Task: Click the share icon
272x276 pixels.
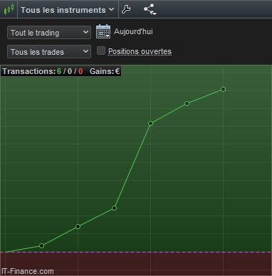Action: tap(150, 9)
